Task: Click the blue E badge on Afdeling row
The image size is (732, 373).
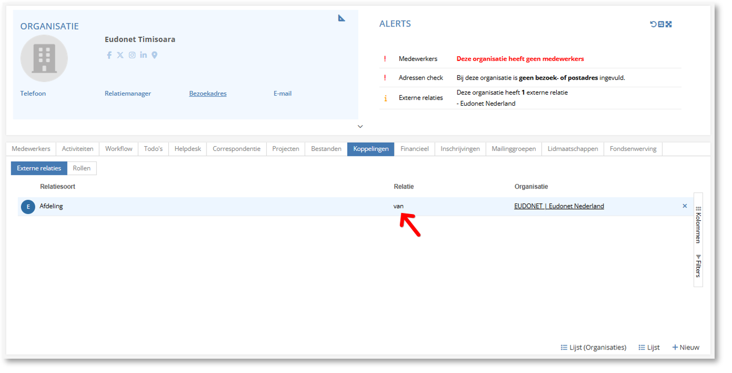Action: click(28, 206)
